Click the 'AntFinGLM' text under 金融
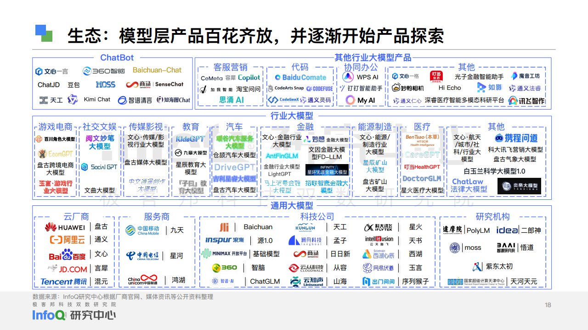Image resolution: width=588 pixels, height=330 pixels. tap(282, 156)
